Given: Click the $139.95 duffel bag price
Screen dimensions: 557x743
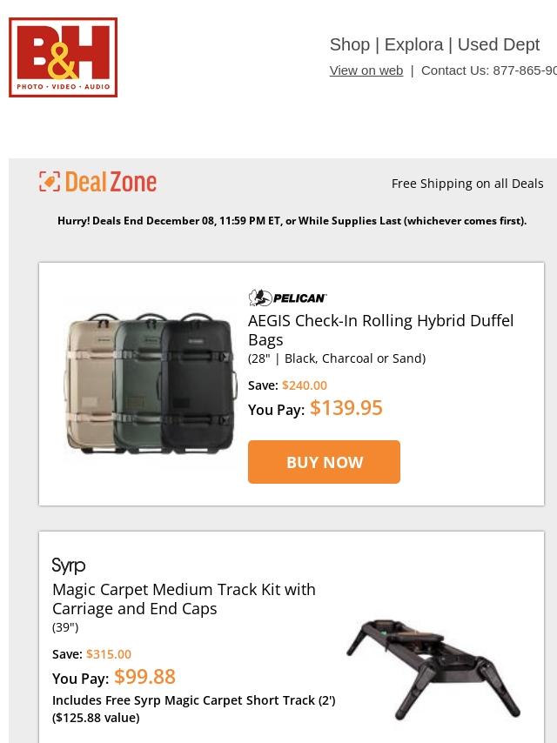Looking at the screenshot, I should [346, 408].
